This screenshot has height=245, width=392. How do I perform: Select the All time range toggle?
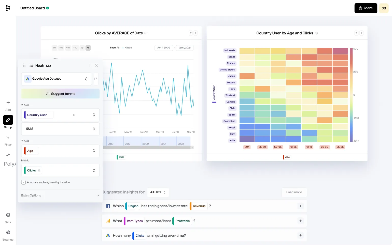88,48
